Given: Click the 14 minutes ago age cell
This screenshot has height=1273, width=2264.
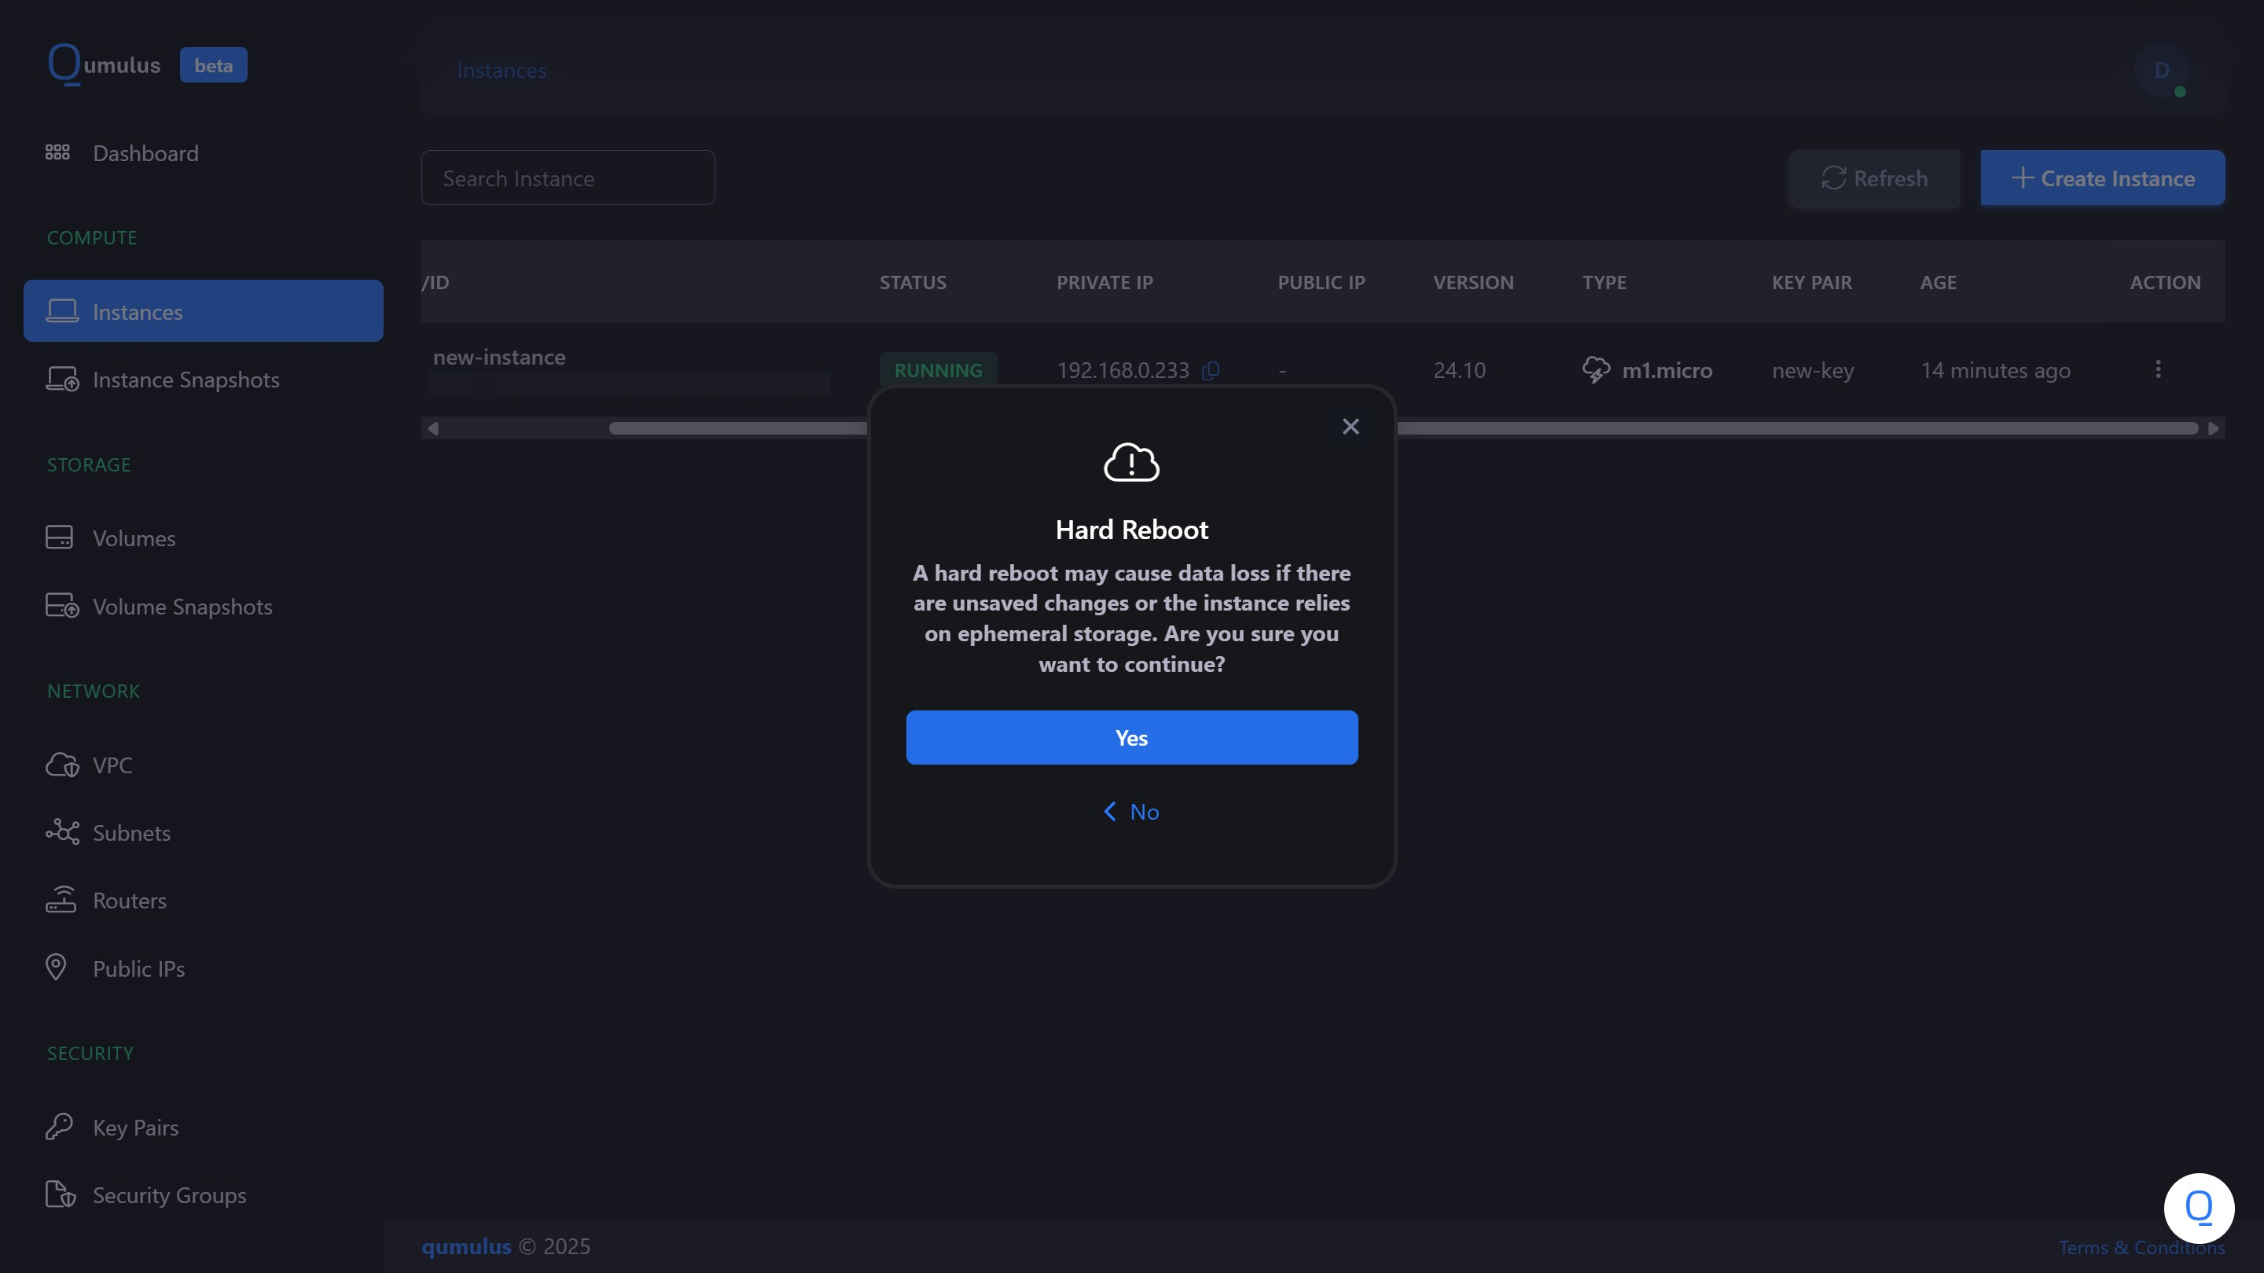Looking at the screenshot, I should (1995, 370).
